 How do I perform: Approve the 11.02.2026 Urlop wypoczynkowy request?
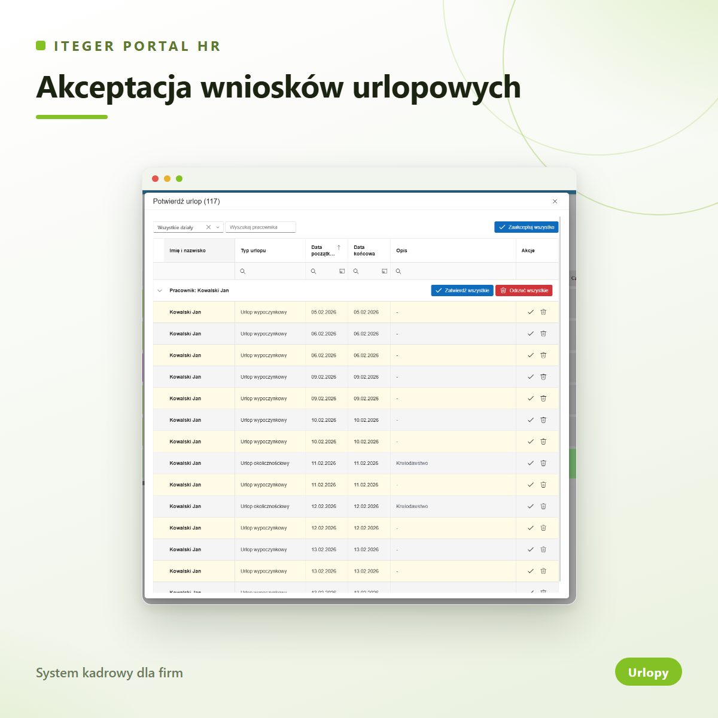530,485
